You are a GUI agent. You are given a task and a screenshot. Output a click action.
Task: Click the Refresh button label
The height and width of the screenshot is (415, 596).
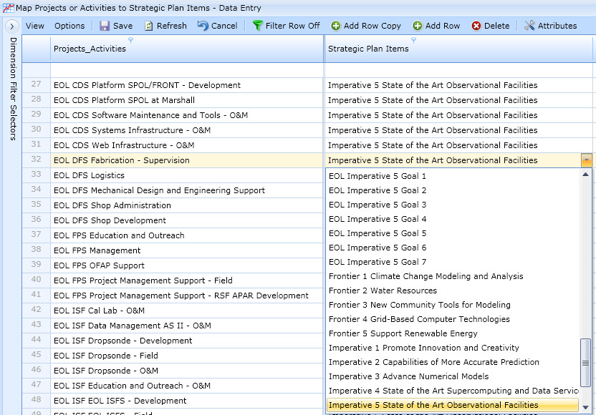(x=172, y=26)
